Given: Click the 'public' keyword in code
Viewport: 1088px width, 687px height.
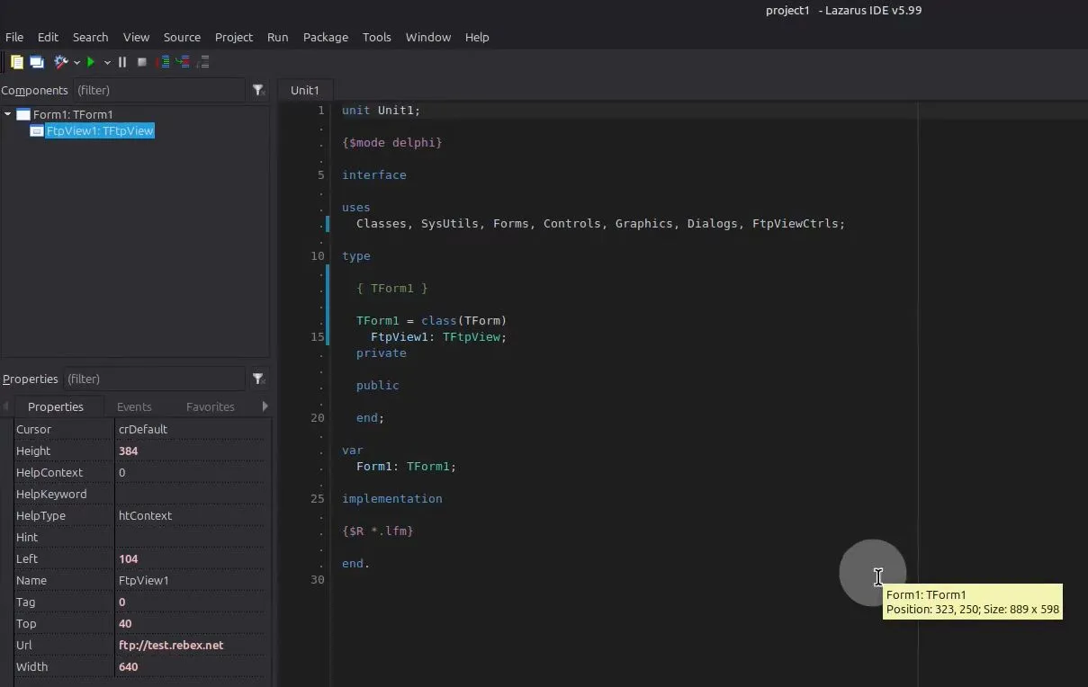Looking at the screenshot, I should click(x=378, y=386).
